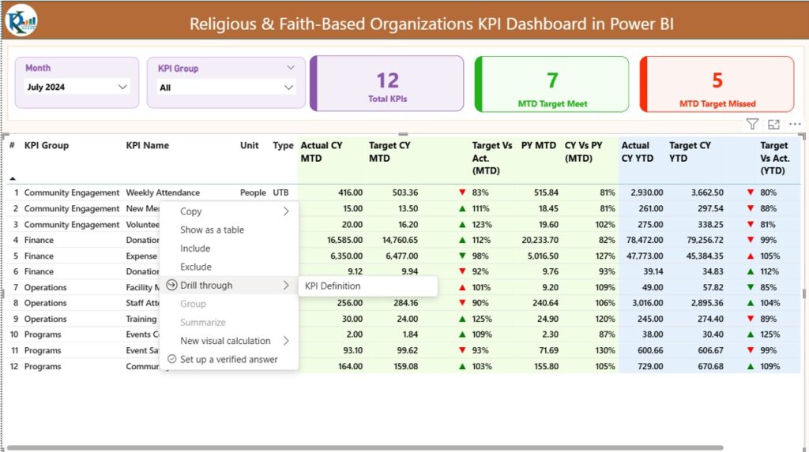This screenshot has height=452, width=809.
Task: Click the horizontal scrollbar at bottom
Action: pyautogui.click(x=365, y=448)
